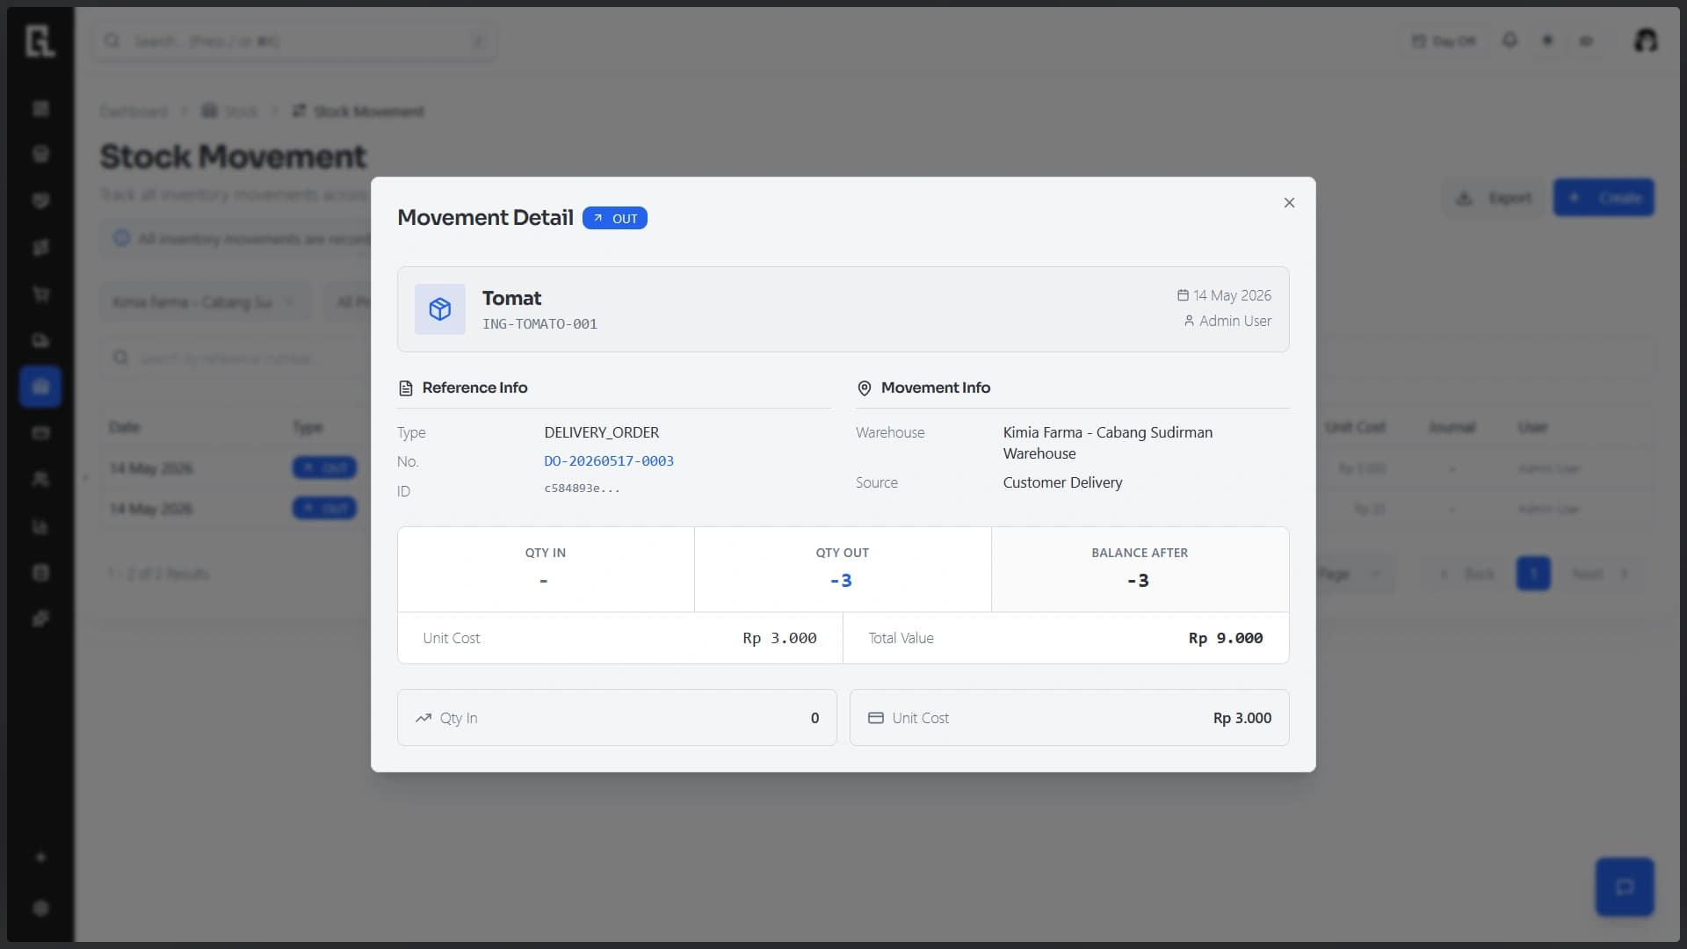This screenshot has height=949, width=1687.
Task: Open the active stock icon in sidebar
Action: pos(40,387)
